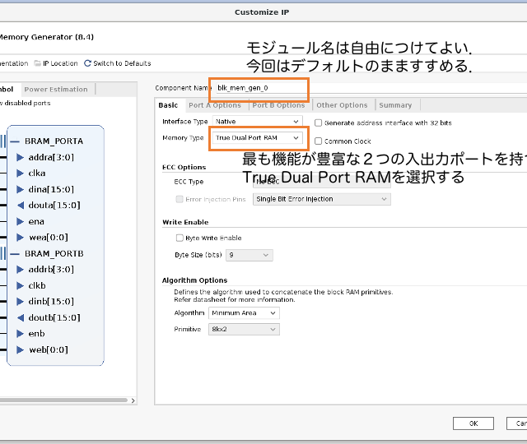Expand the Primitive 8kx2 dropdown

click(x=244, y=329)
